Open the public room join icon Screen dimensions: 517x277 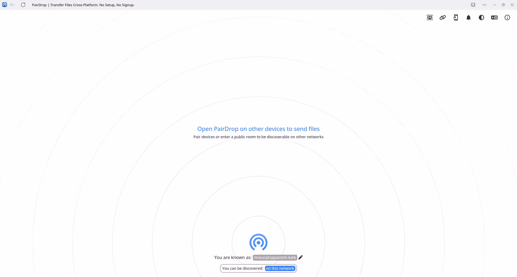[430, 17]
